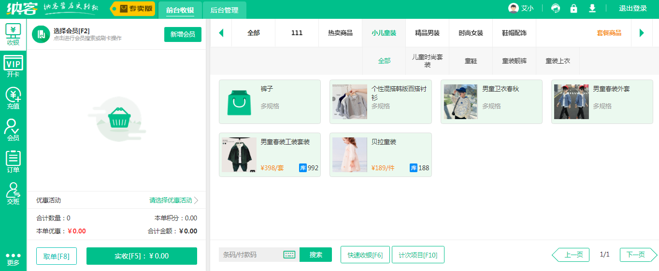Click the download icon in header

[592, 9]
